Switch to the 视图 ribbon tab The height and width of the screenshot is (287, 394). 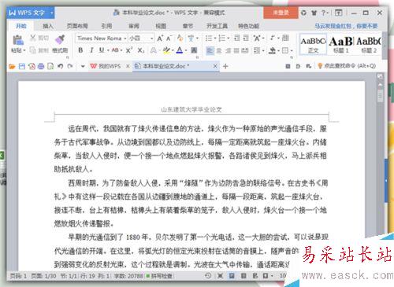(x=161, y=26)
